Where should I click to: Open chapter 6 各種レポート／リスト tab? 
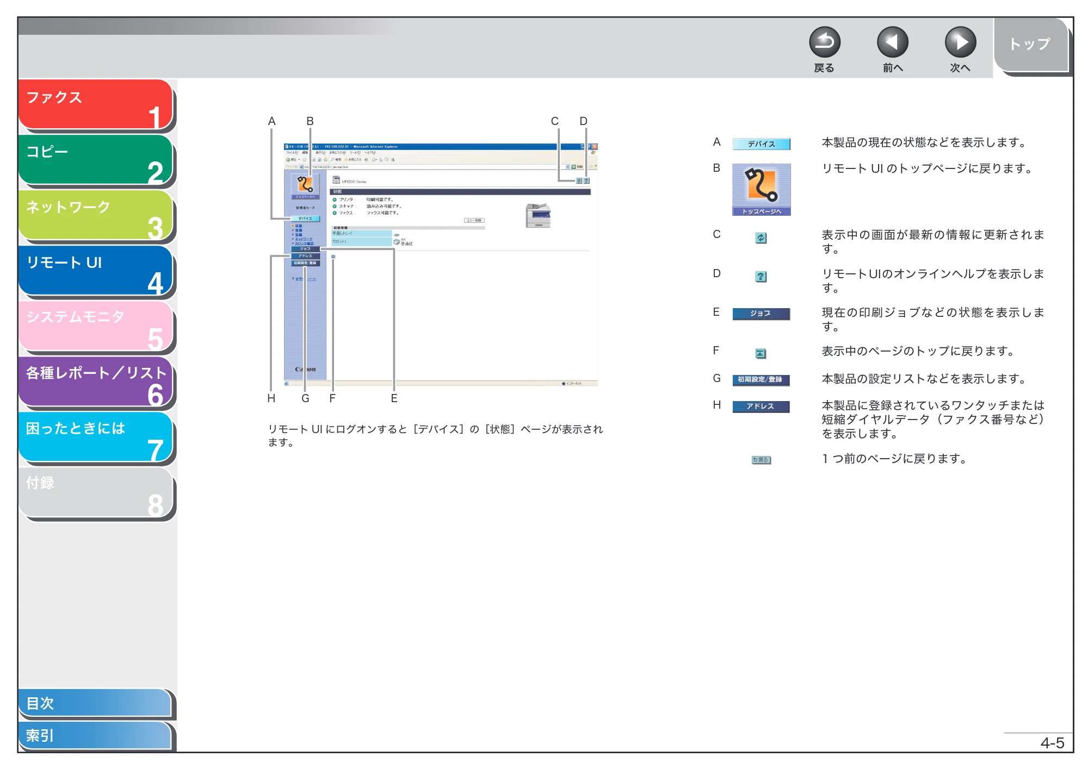[96, 382]
